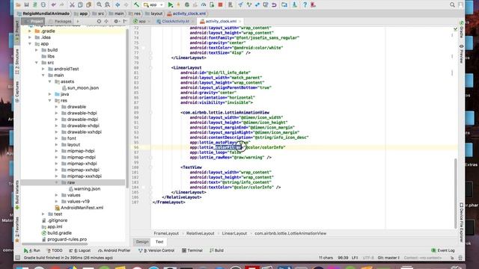Screen dimensions: 479x269
Task: Collapse the app module node
Action: 30,43
